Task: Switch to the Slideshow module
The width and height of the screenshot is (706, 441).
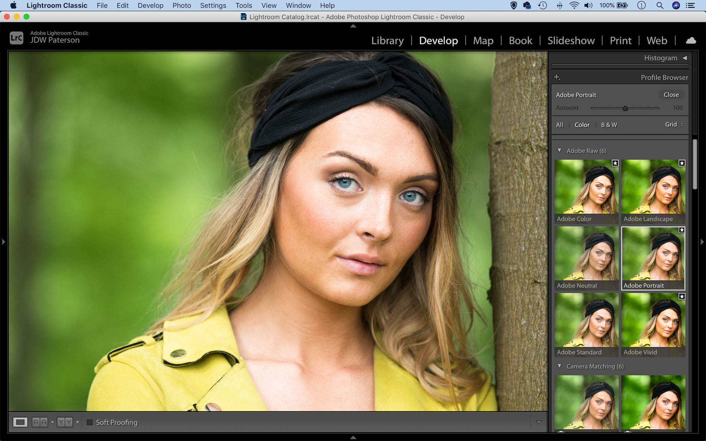Action: pyautogui.click(x=571, y=41)
